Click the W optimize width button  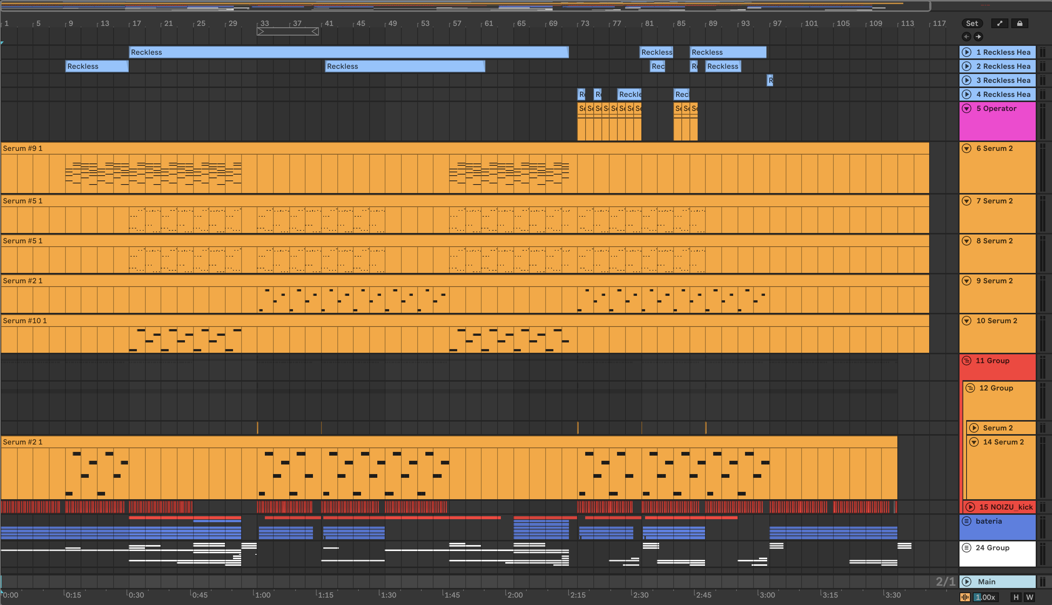[1029, 597]
